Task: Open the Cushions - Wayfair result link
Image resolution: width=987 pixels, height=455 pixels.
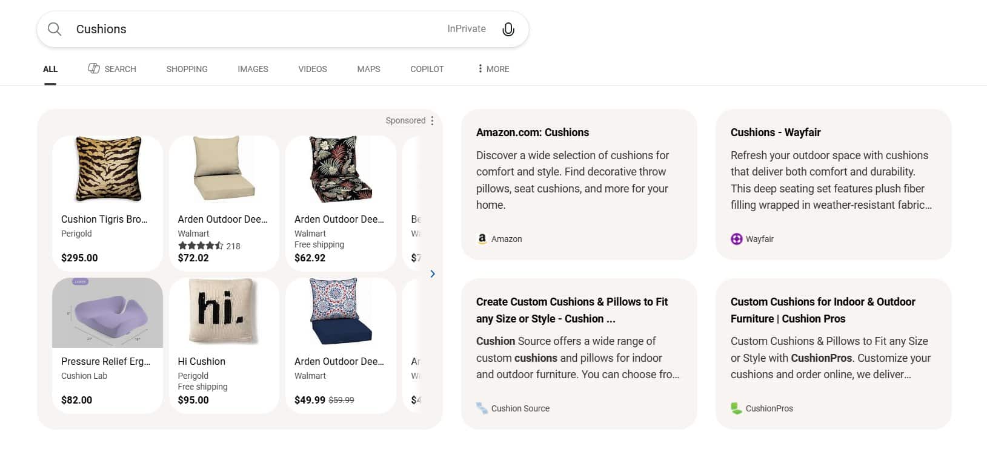Action: (776, 133)
